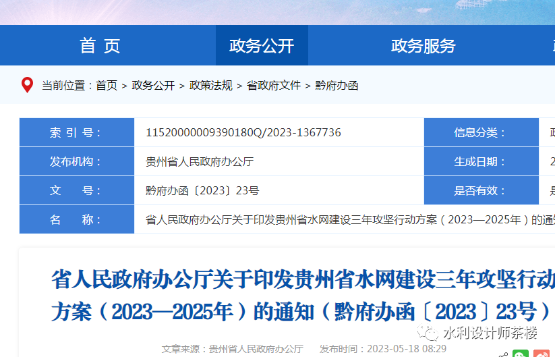Click the 信息分类 header cell
Screen dimensions: 555x357
pyautogui.click(x=481, y=132)
